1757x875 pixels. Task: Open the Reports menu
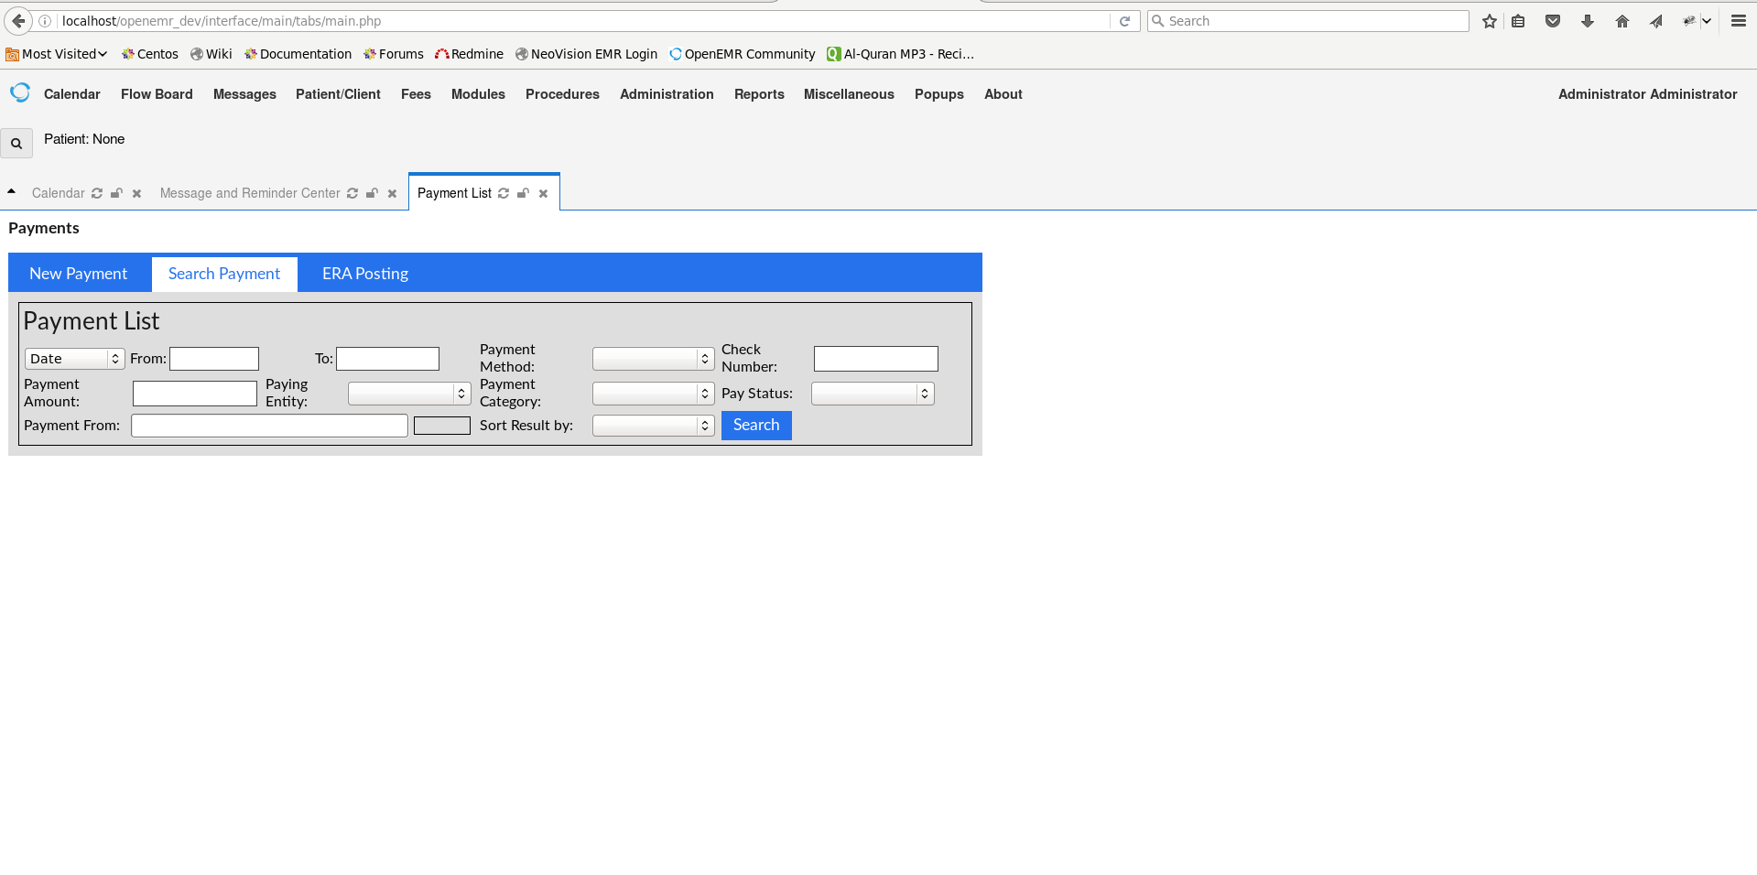pyautogui.click(x=759, y=94)
